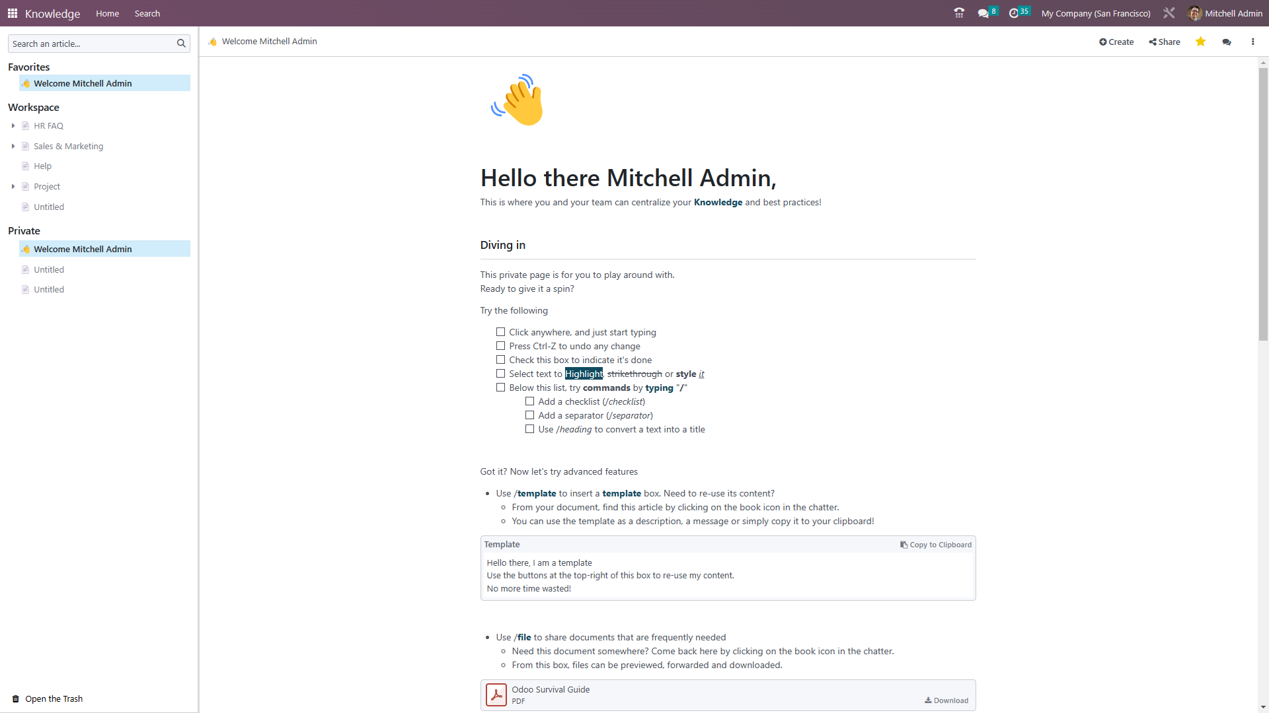Click the Project article page icon
The image size is (1269, 713).
25,186
